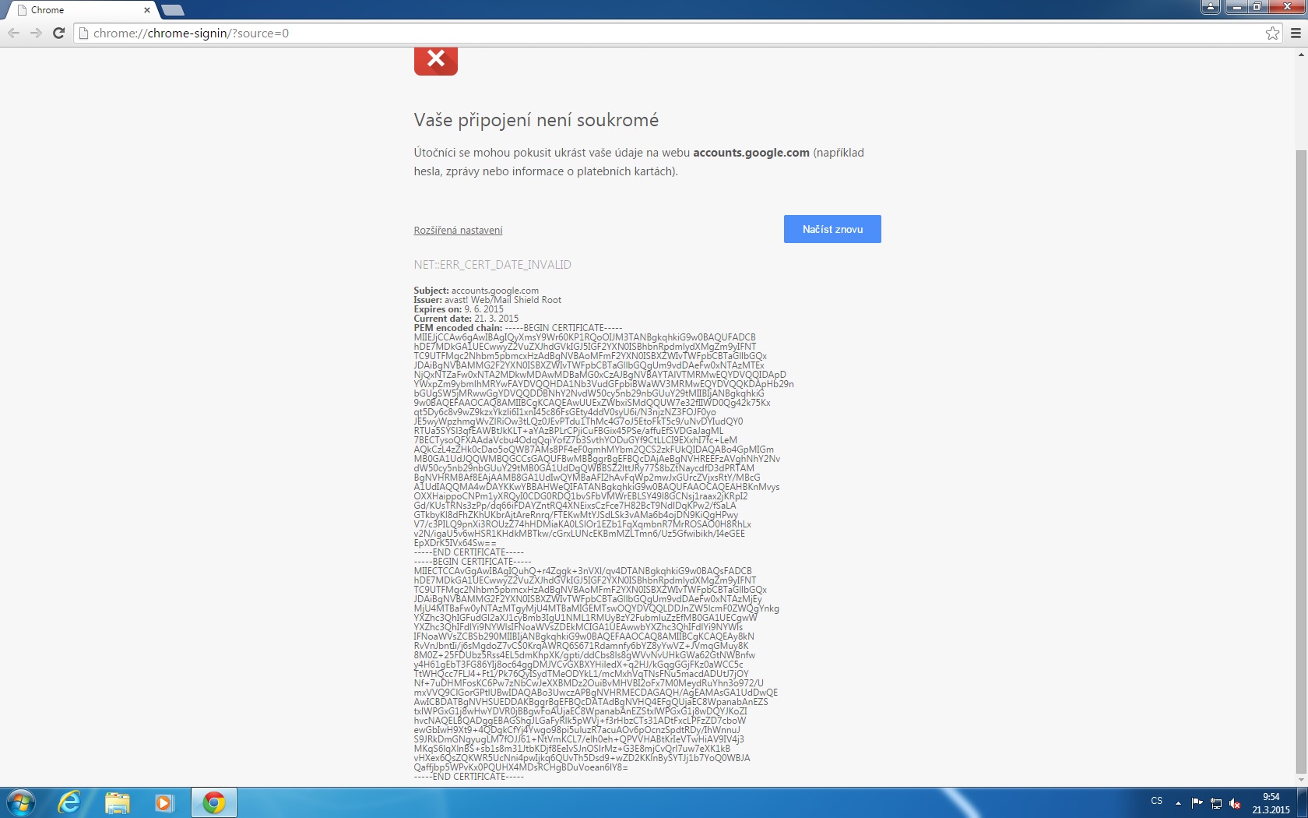Click the heading Vaše připojení není soukromé
The image size is (1308, 818).
pyautogui.click(x=536, y=120)
